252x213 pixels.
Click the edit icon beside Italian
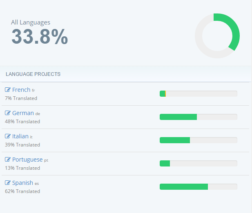click(x=8, y=136)
